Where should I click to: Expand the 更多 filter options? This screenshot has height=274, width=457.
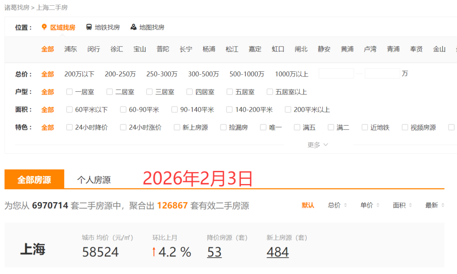click(317, 144)
